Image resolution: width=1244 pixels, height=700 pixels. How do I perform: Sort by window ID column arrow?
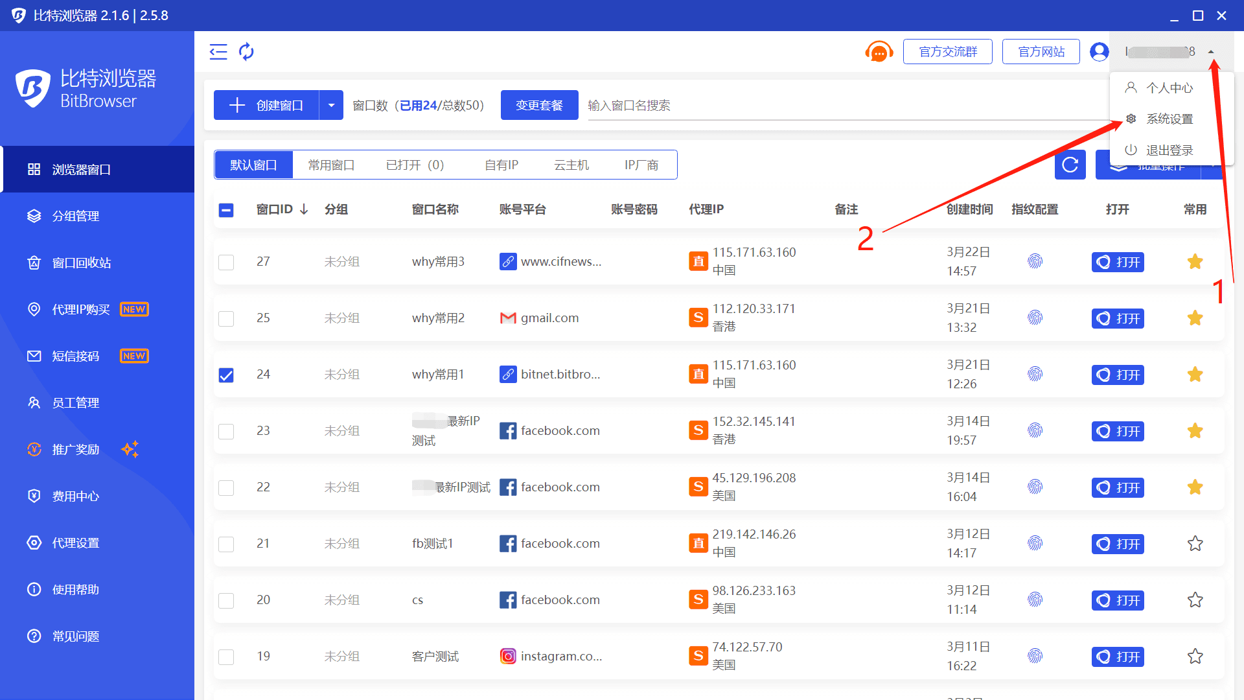pos(304,209)
